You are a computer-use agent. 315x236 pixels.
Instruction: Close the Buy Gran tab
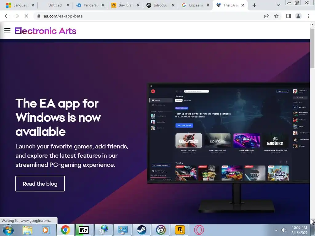(x=138, y=5)
